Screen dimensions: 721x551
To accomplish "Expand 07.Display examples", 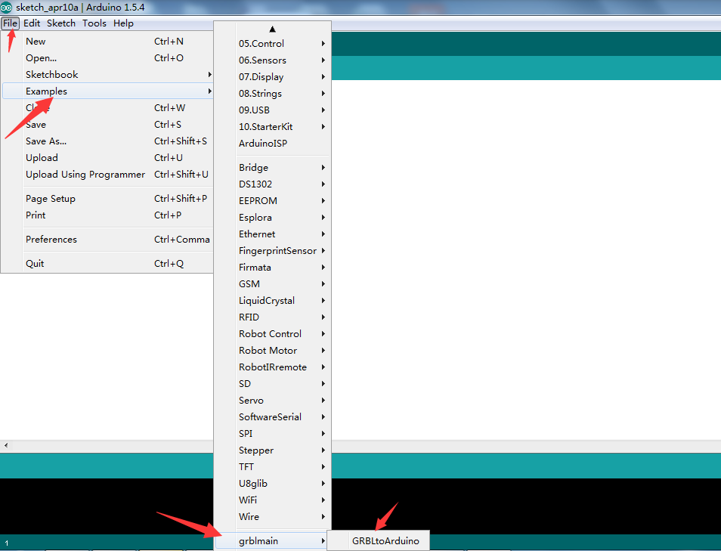I will click(x=273, y=77).
